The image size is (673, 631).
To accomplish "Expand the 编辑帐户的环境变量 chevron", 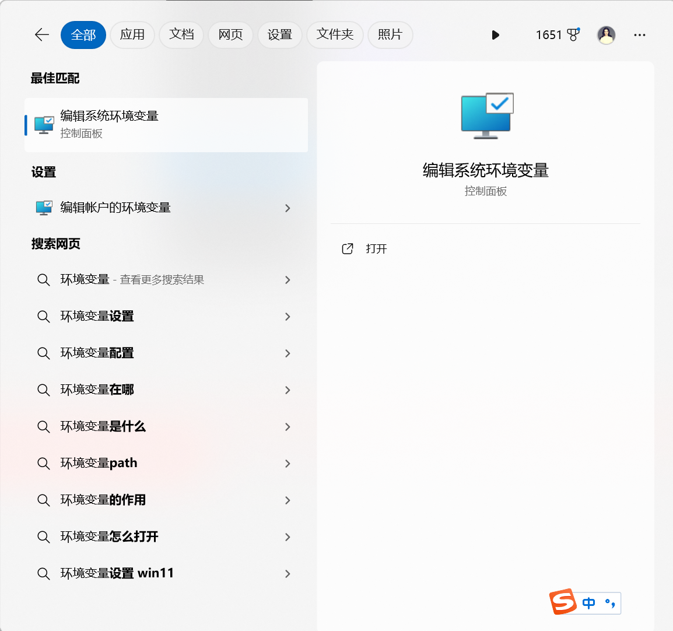I will click(288, 208).
